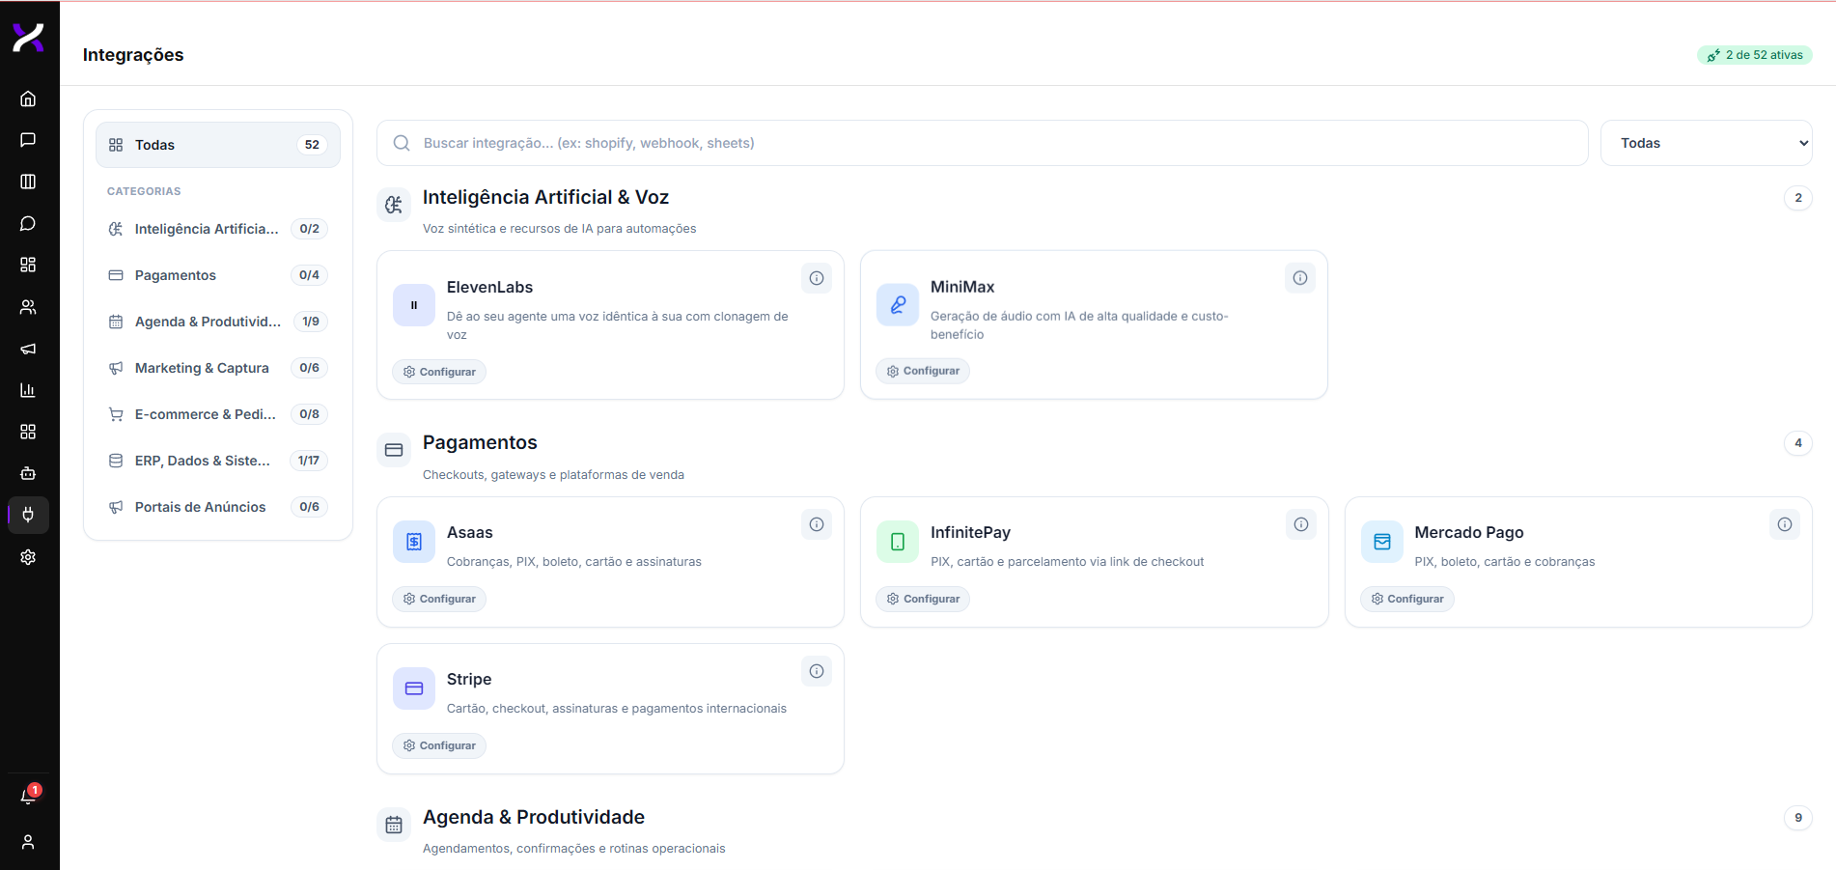Open the lower four-squares grid icon in sidebar
1836x870 pixels.
pyautogui.click(x=28, y=432)
